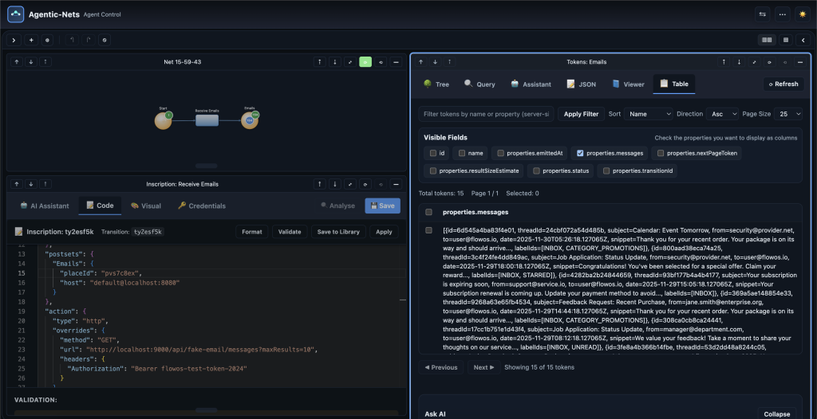The width and height of the screenshot is (817, 419).
Task: Click the Agentic-Nets logo icon
Action: click(17, 14)
